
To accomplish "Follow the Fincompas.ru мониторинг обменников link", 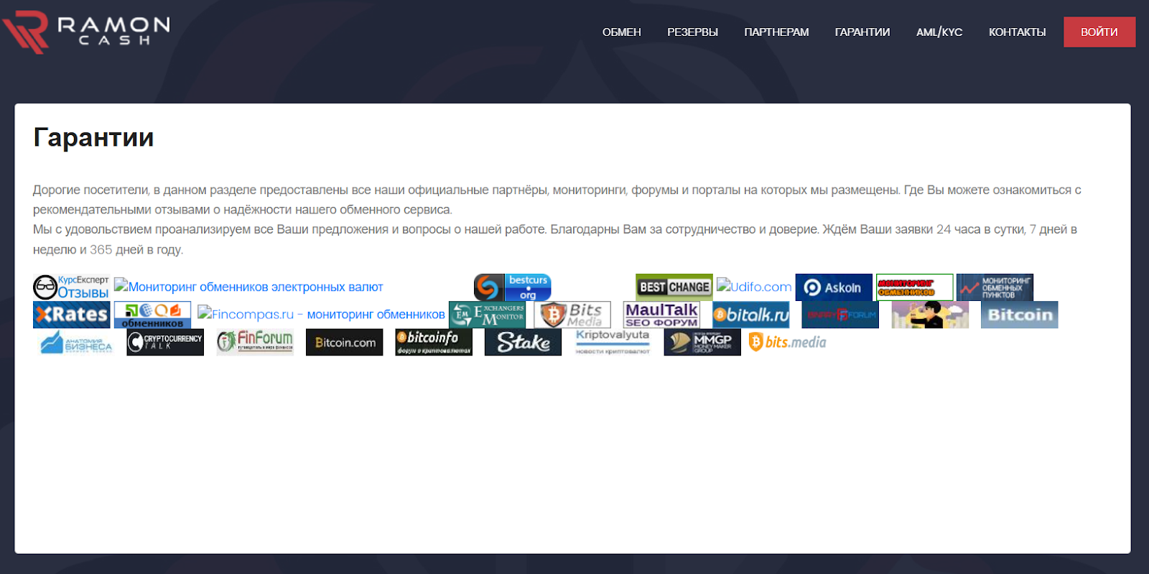I will (x=322, y=314).
